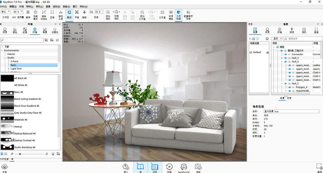Hide the Connector part with its eye icon

click(286, 54)
